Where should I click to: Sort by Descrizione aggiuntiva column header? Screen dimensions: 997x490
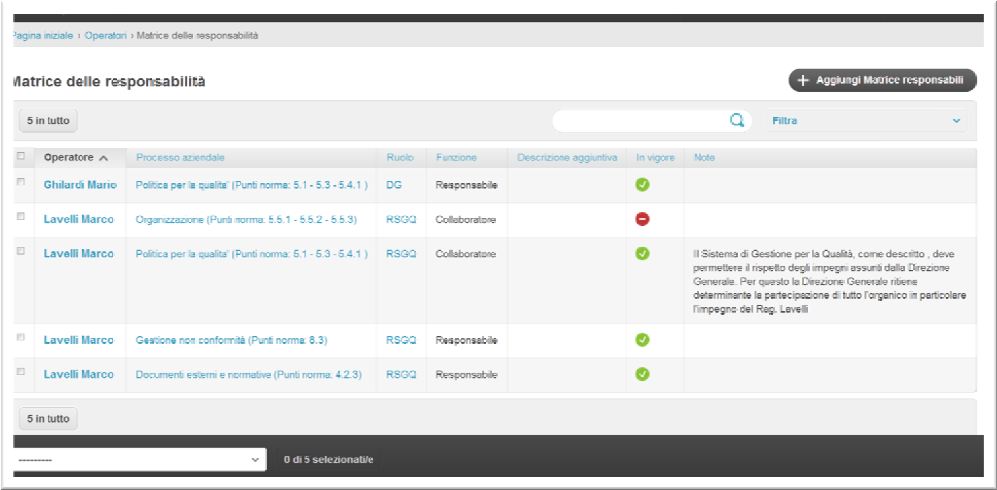[567, 158]
